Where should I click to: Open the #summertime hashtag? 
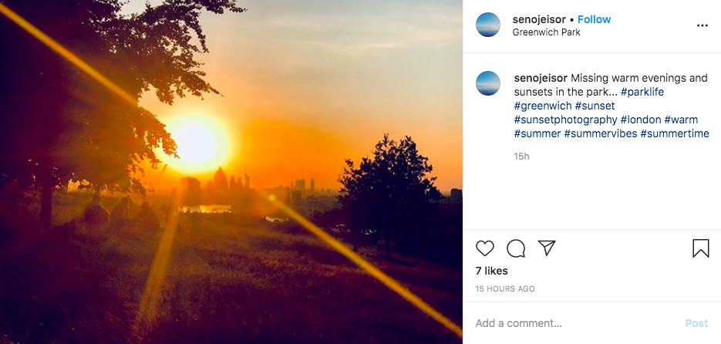(674, 133)
